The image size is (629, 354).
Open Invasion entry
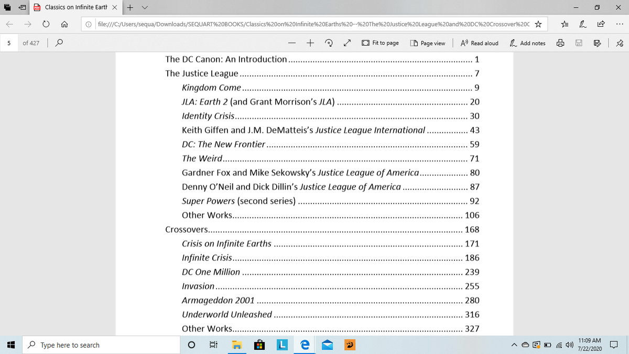pos(330,286)
